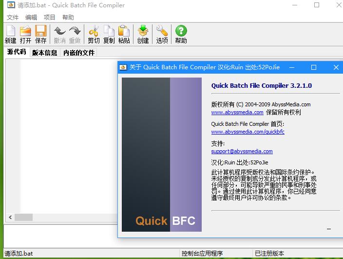Click the 汉化:Ruin 出处:52PoJie credit line
The width and height of the screenshot is (343, 259).
click(240, 162)
